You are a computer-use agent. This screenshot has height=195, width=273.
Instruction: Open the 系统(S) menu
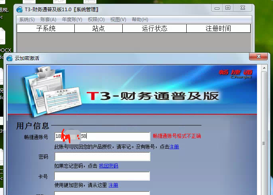[x=27, y=20]
